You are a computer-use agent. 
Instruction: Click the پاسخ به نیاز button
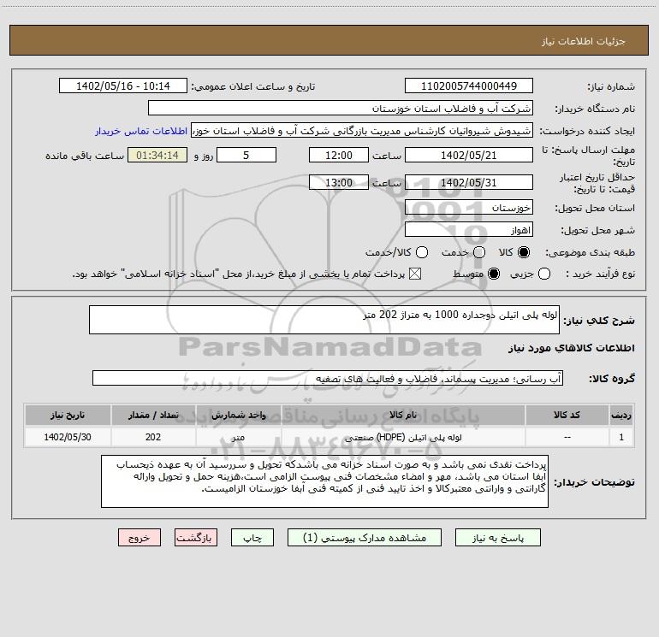(498, 538)
